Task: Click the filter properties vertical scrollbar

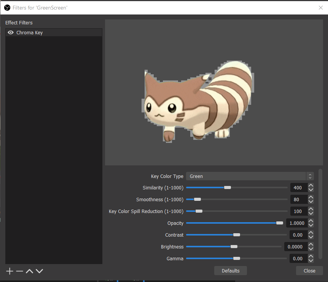Action: tap(320, 214)
